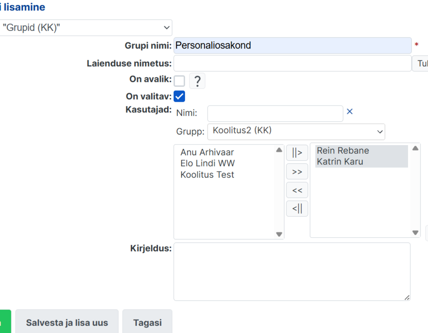This screenshot has width=428, height=333.
Task: Move all users right with ||> button
Action: (x=297, y=153)
